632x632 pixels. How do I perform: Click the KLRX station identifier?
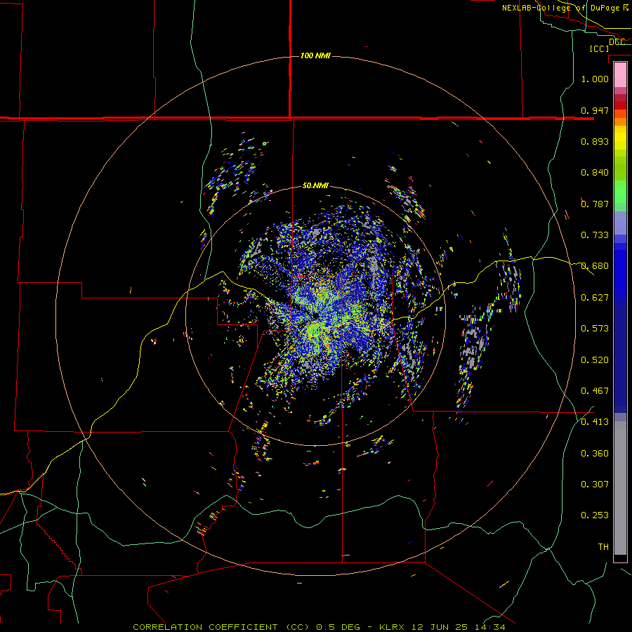pyautogui.click(x=393, y=627)
